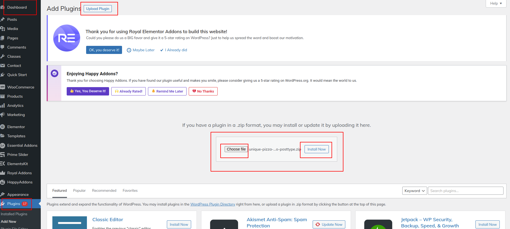Switch to the Popular plugins tab

79,190
